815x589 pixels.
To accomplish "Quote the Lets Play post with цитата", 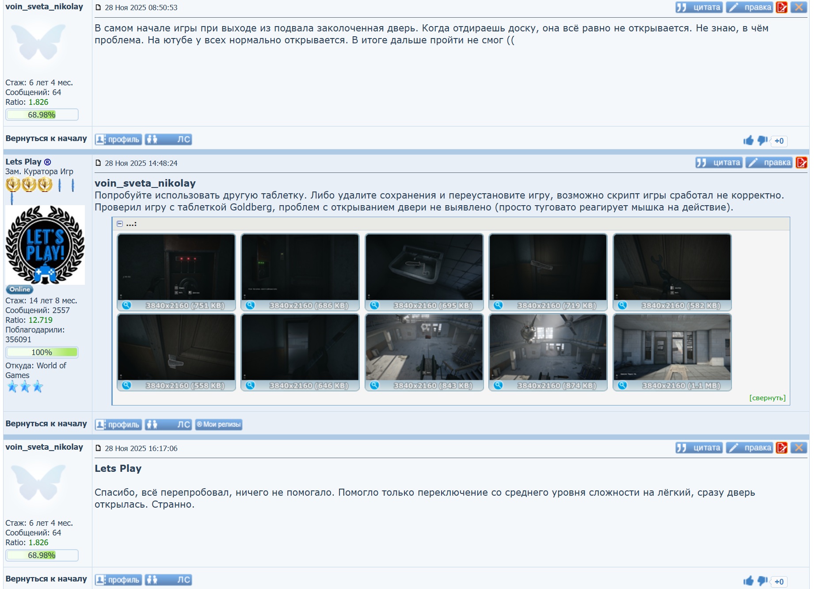I will (719, 163).
